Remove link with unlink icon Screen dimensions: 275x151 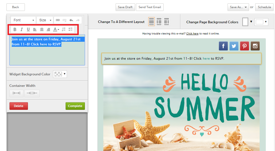tap(64, 20)
